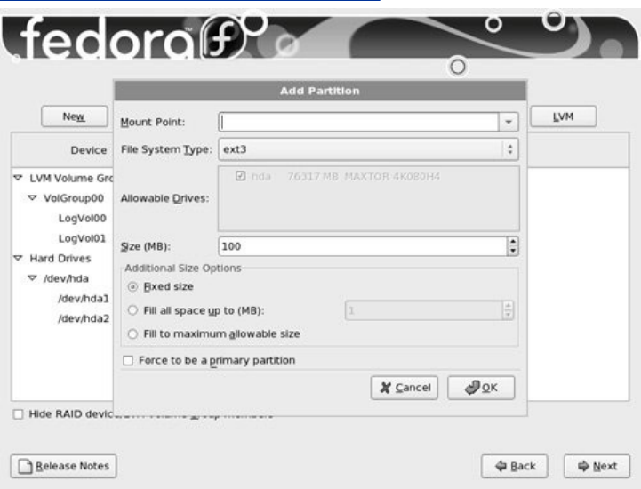The height and width of the screenshot is (489, 641).
Task: Go Back to previous step
Action: (514, 466)
